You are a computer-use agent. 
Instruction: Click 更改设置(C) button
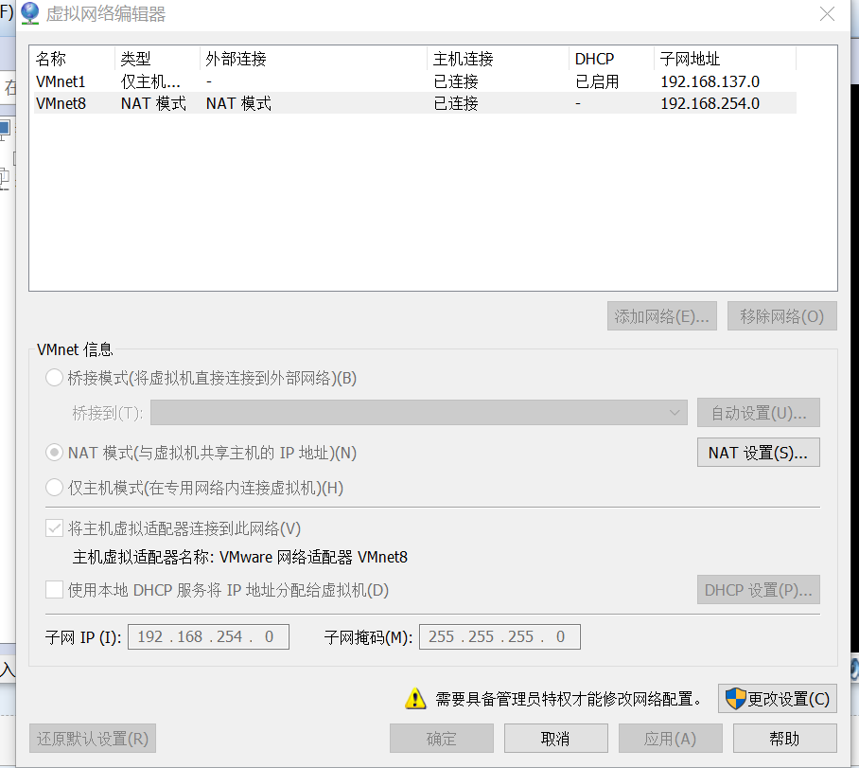pyautogui.click(x=778, y=698)
